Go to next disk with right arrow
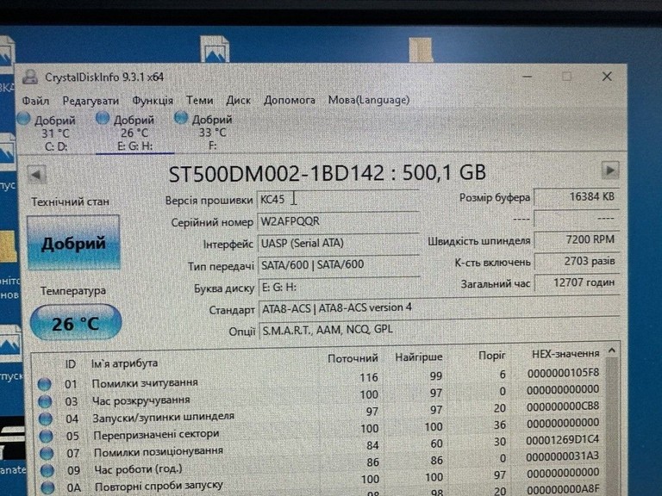 tap(610, 170)
